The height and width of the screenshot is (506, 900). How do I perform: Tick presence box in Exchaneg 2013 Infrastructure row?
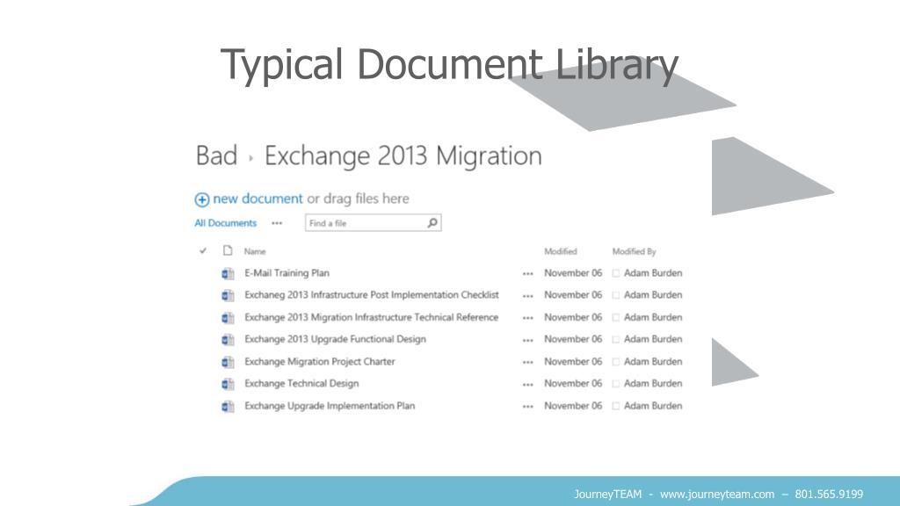(x=616, y=295)
